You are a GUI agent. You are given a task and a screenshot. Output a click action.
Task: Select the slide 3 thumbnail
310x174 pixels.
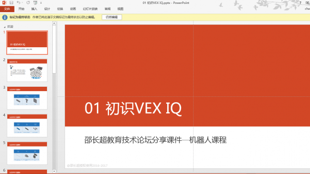point(27,98)
